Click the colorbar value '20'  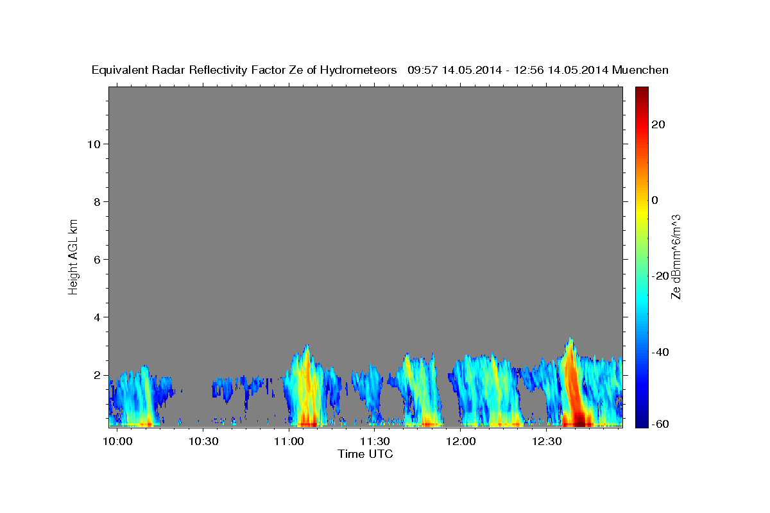[658, 124]
